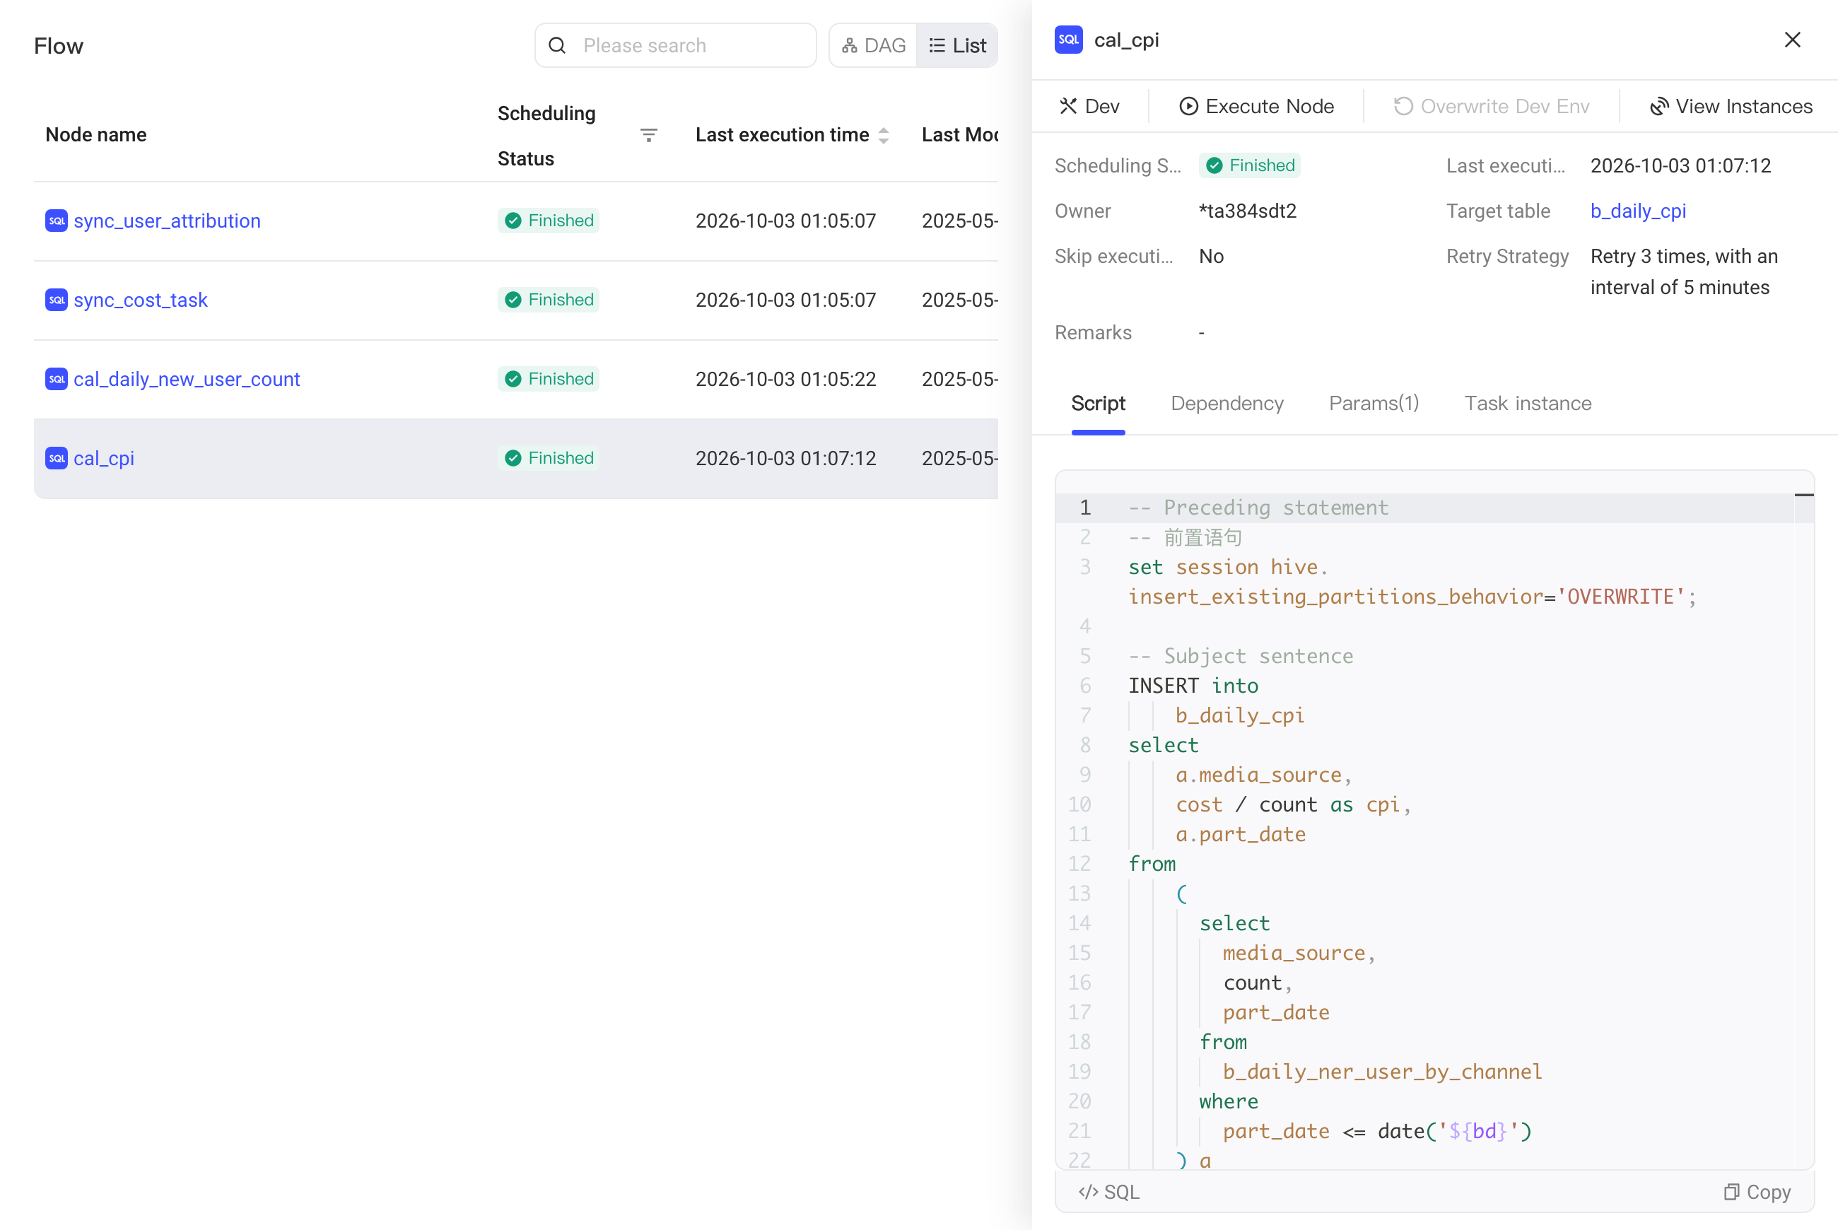This screenshot has width=1838, height=1230.
Task: Click Finished status of sync_user_attribution
Action: pos(549,221)
